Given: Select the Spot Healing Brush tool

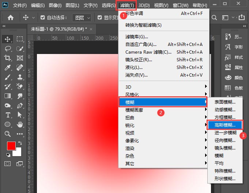Looking at the screenshot, I should [x=20, y=67].
